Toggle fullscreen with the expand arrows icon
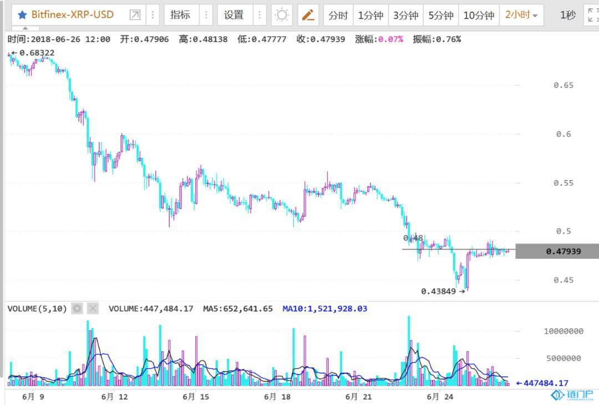The width and height of the screenshot is (599, 405). point(592,16)
